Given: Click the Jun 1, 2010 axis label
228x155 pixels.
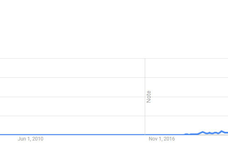Looking at the screenshot, I should [30, 139].
